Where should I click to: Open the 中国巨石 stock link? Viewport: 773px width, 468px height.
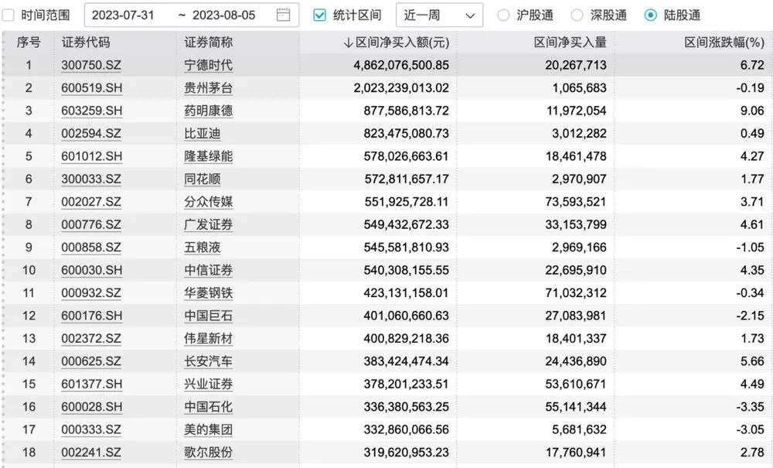pyautogui.click(x=208, y=316)
